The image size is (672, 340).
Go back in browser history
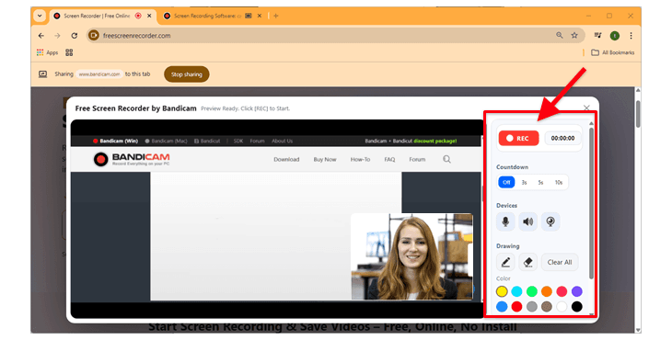pos(41,36)
